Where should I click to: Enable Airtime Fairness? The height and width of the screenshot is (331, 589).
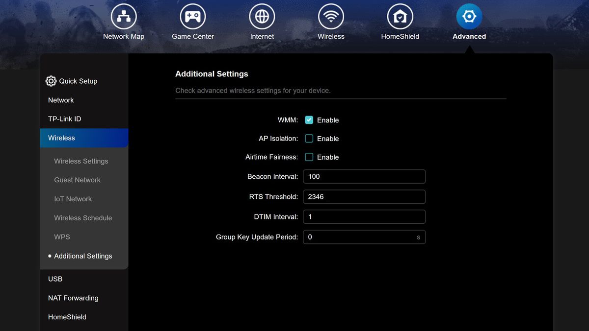click(309, 157)
